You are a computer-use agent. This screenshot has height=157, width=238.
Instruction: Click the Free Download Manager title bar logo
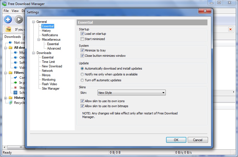pos(4,4)
